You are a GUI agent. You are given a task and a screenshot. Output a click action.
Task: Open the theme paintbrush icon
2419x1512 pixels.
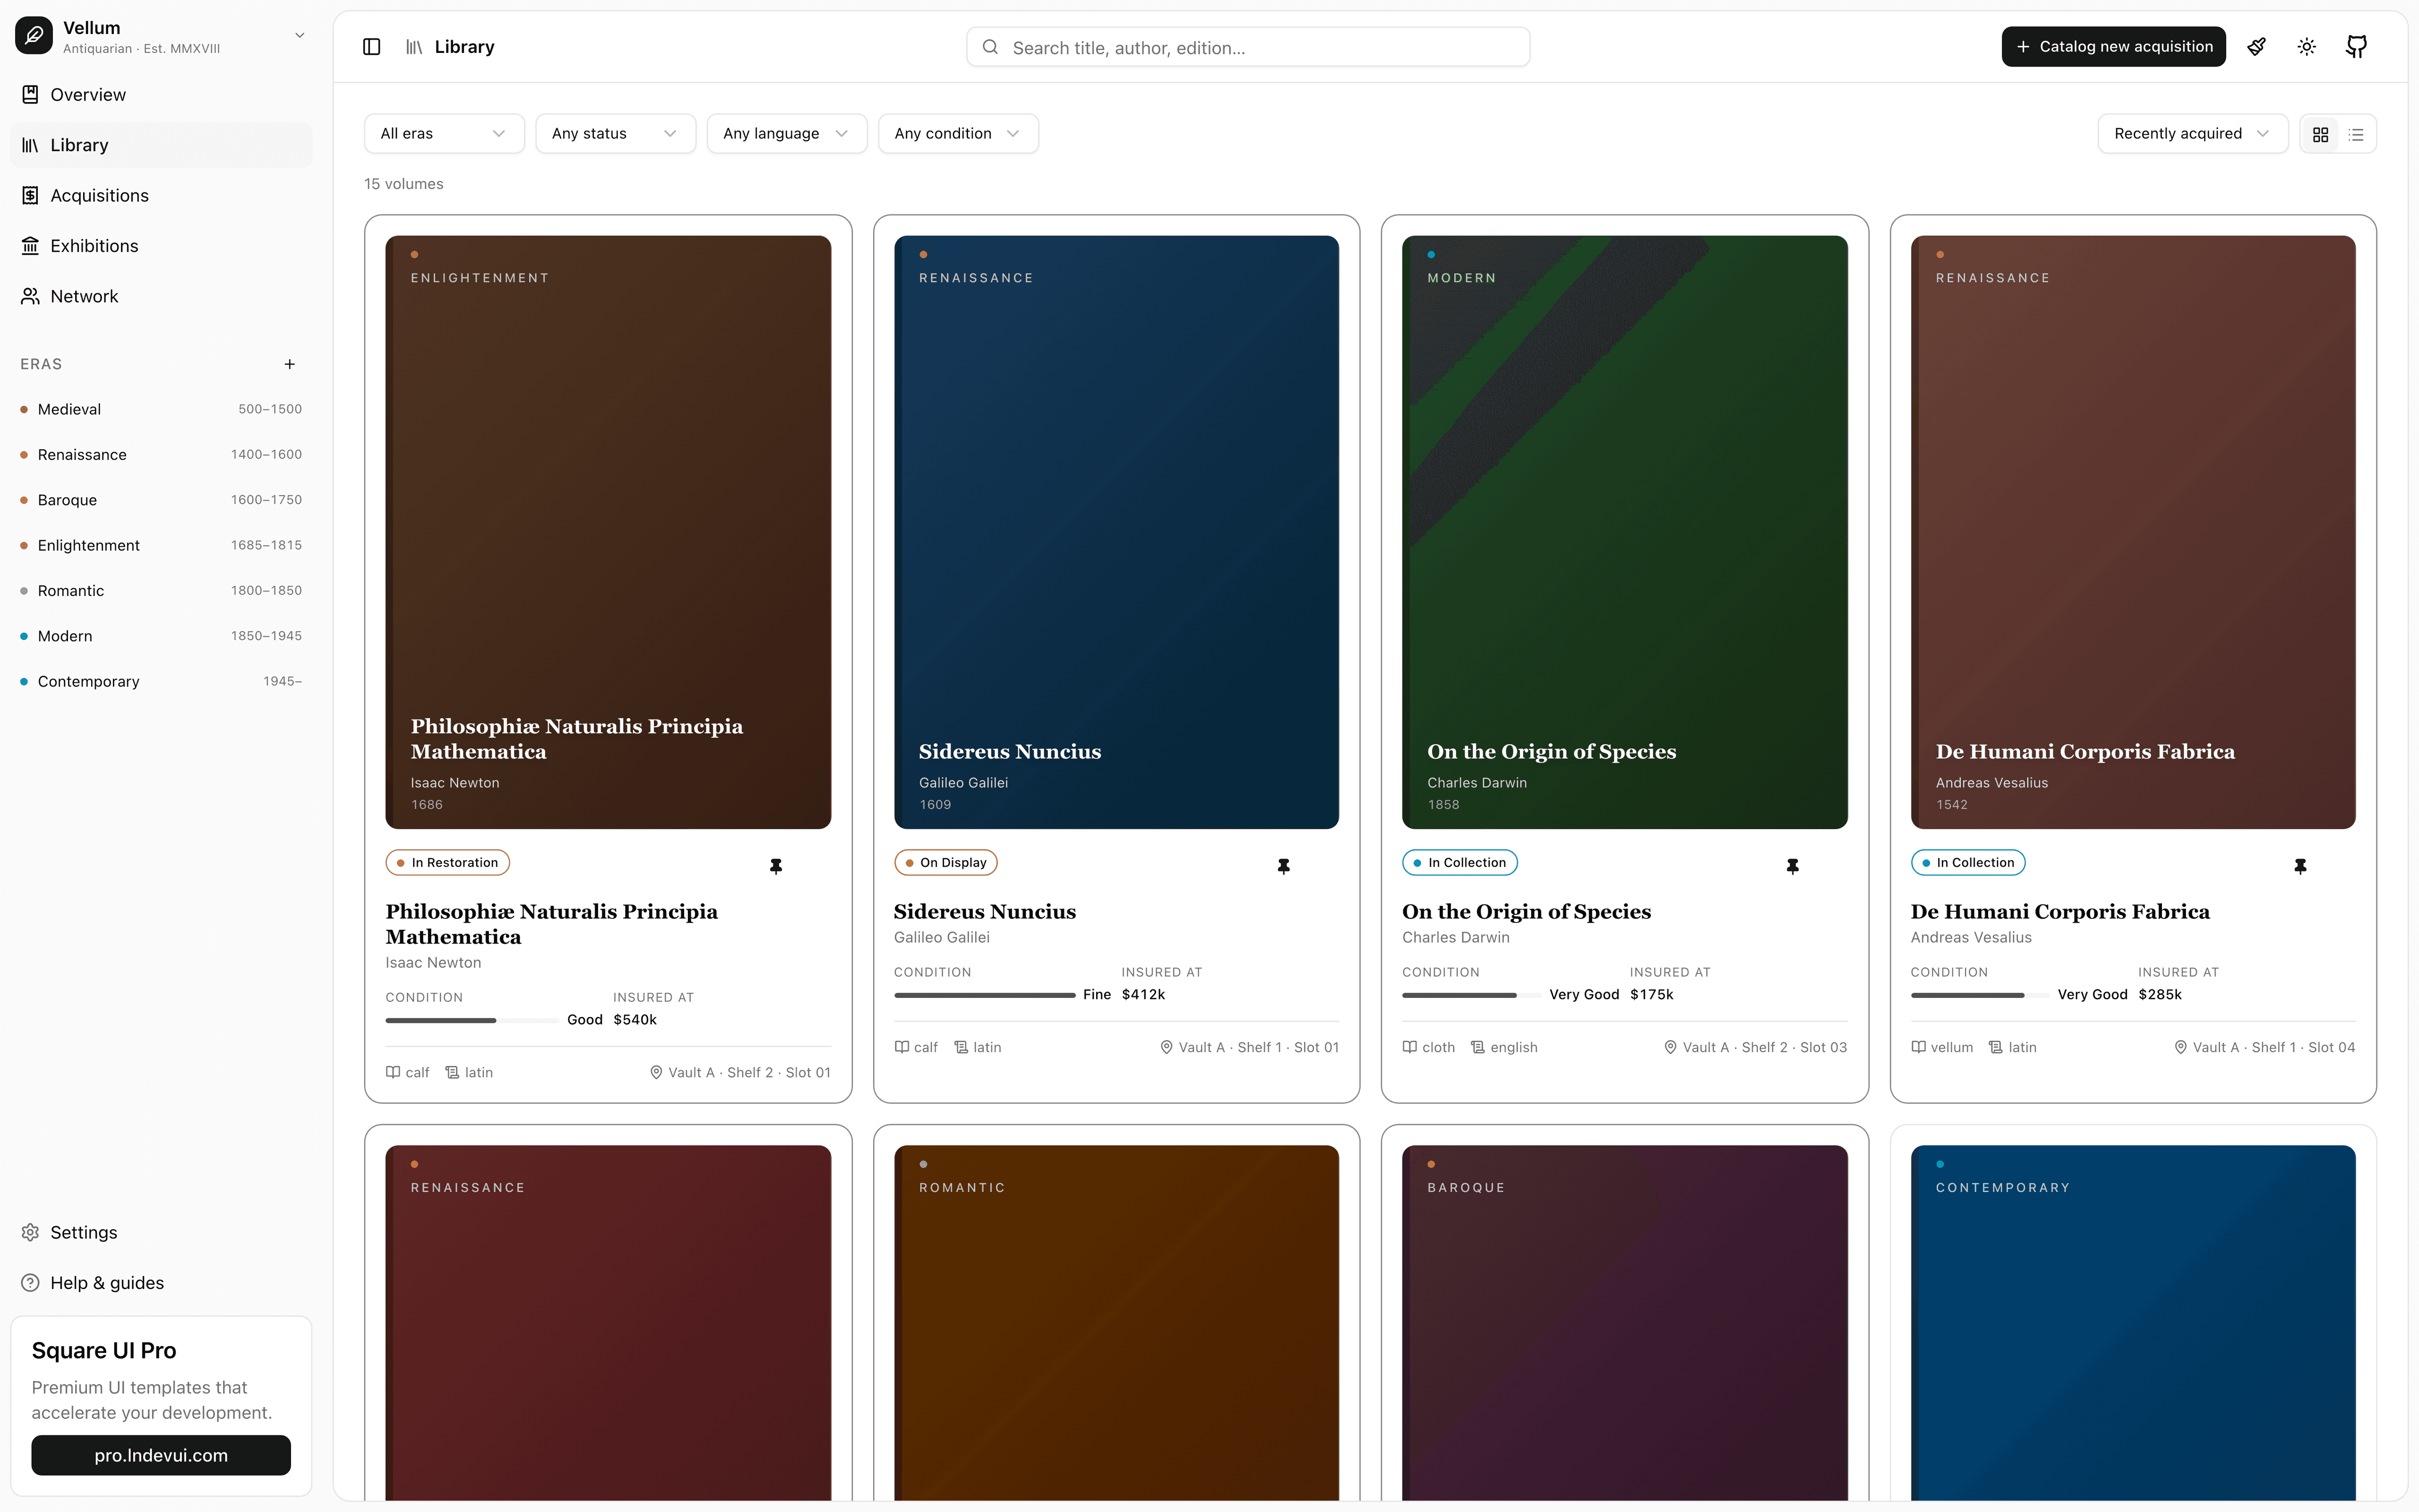pos(2257,47)
